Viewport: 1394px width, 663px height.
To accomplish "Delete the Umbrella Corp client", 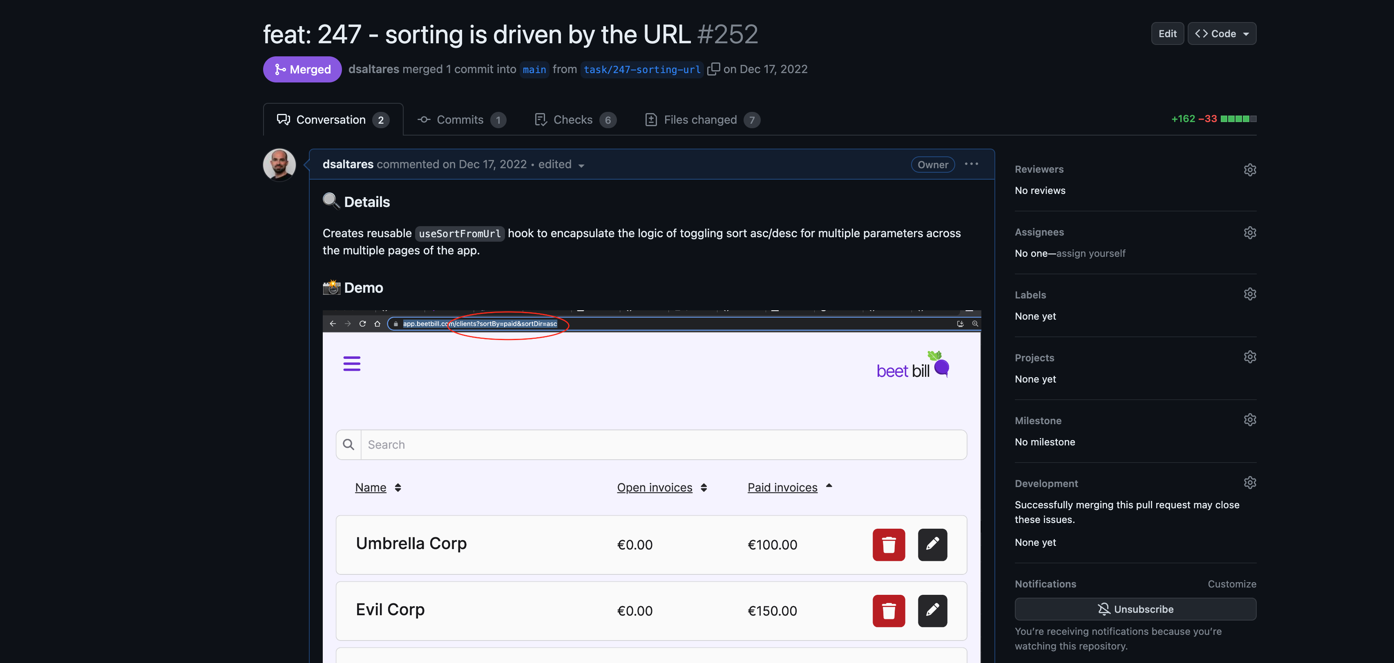I will (889, 545).
